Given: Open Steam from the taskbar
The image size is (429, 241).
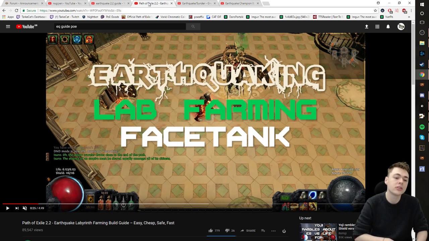Looking at the screenshot, I should click(x=422, y=64).
